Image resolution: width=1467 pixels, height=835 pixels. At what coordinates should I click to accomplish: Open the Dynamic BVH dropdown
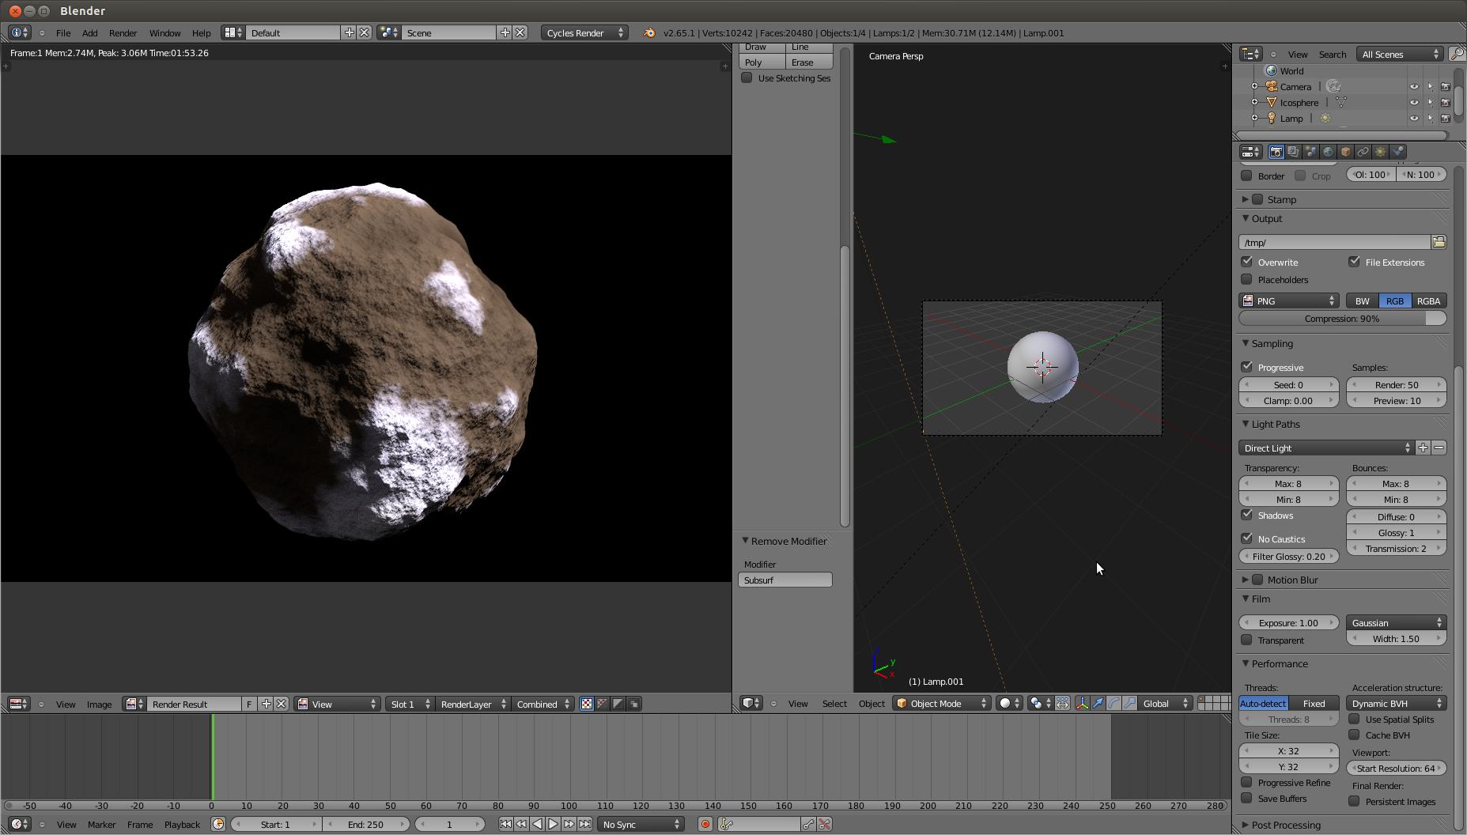click(1396, 703)
